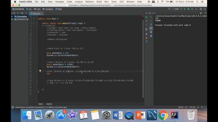Pin the Run tab with pin icon

coord(146,34)
